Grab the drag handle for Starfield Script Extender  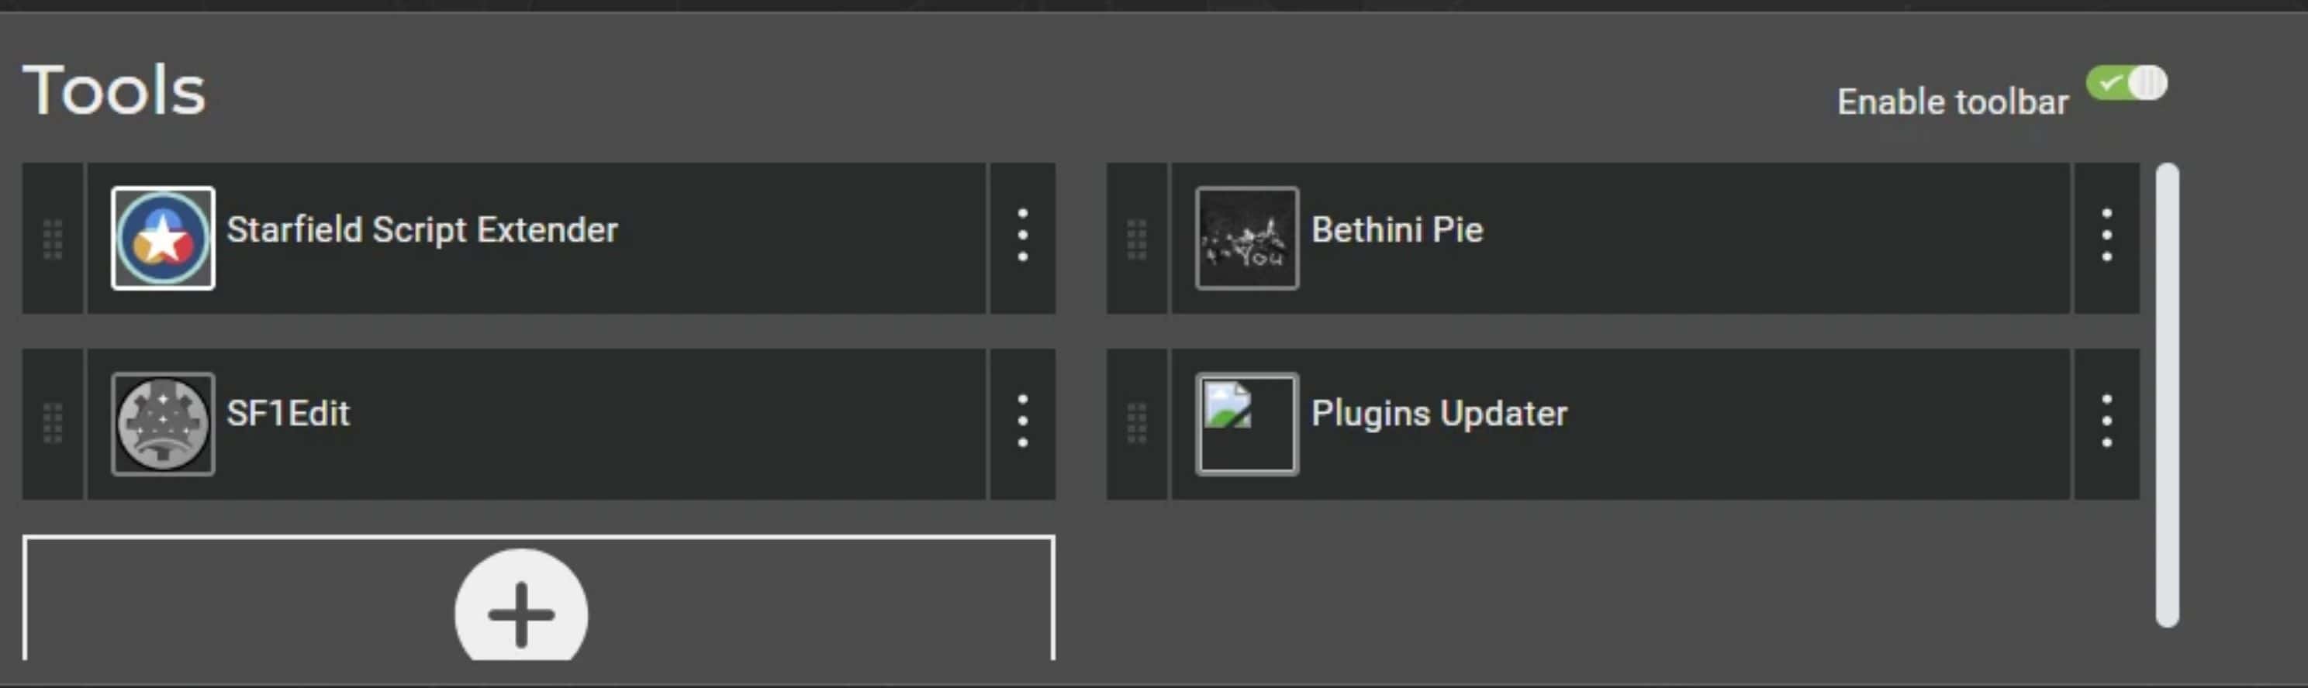click(x=53, y=238)
